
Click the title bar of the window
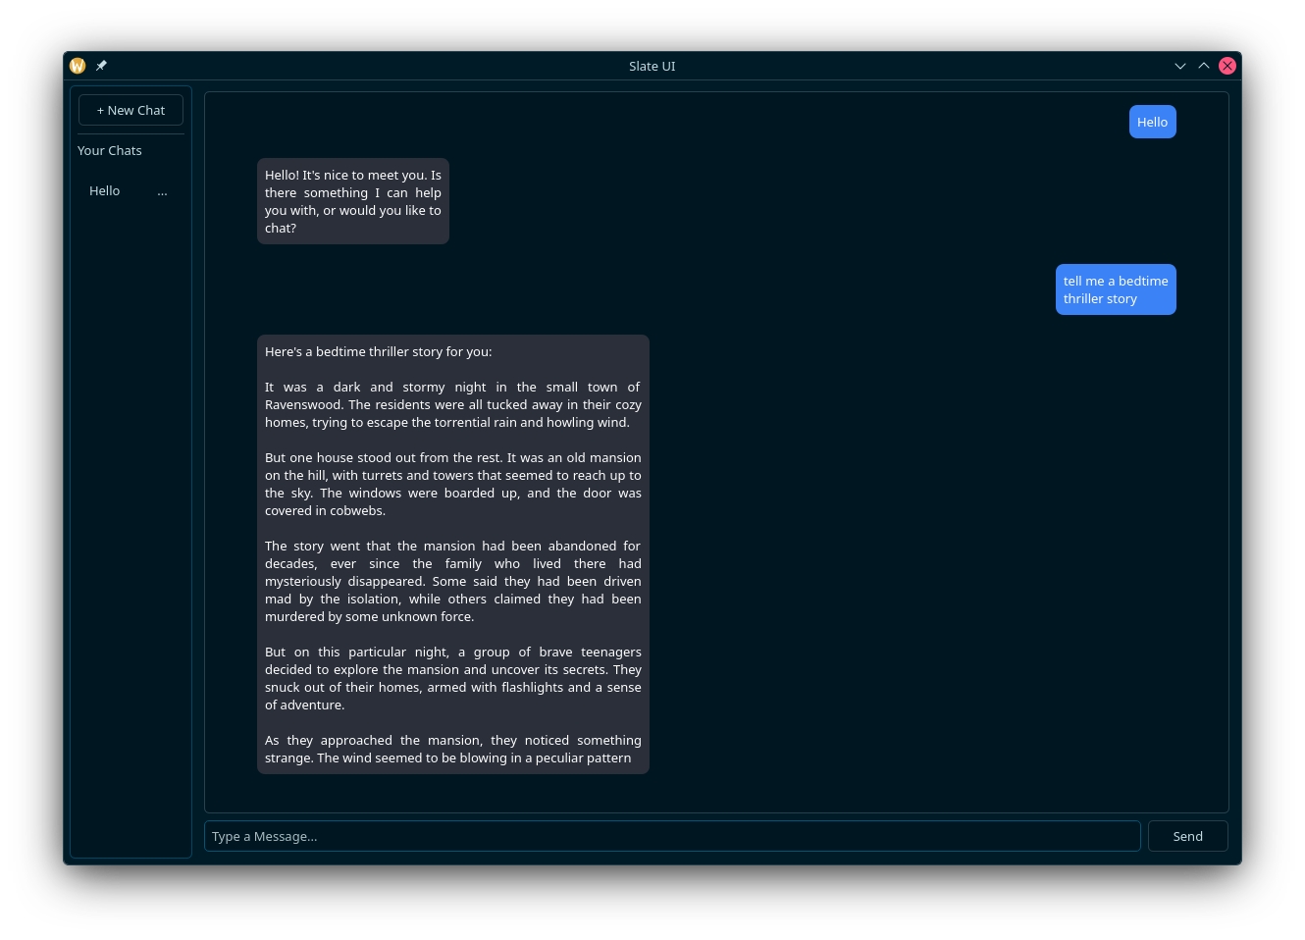pyautogui.click(x=442, y=66)
